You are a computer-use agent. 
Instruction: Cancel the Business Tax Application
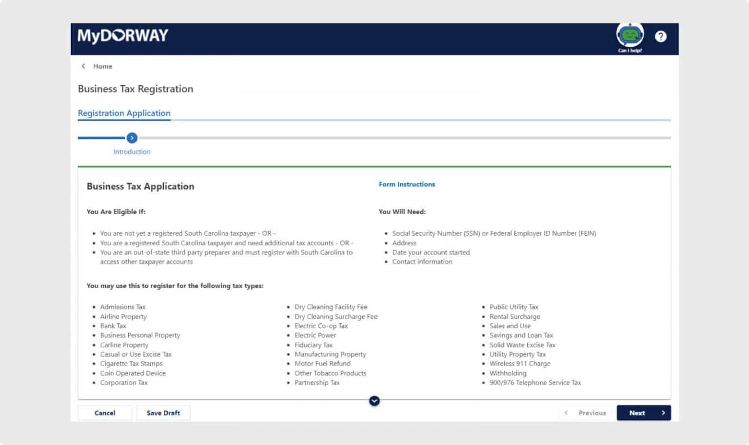pyautogui.click(x=104, y=412)
